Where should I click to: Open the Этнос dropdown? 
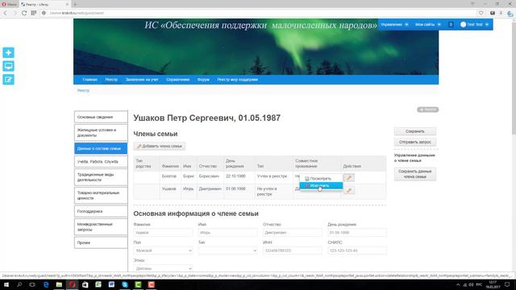tap(163, 268)
